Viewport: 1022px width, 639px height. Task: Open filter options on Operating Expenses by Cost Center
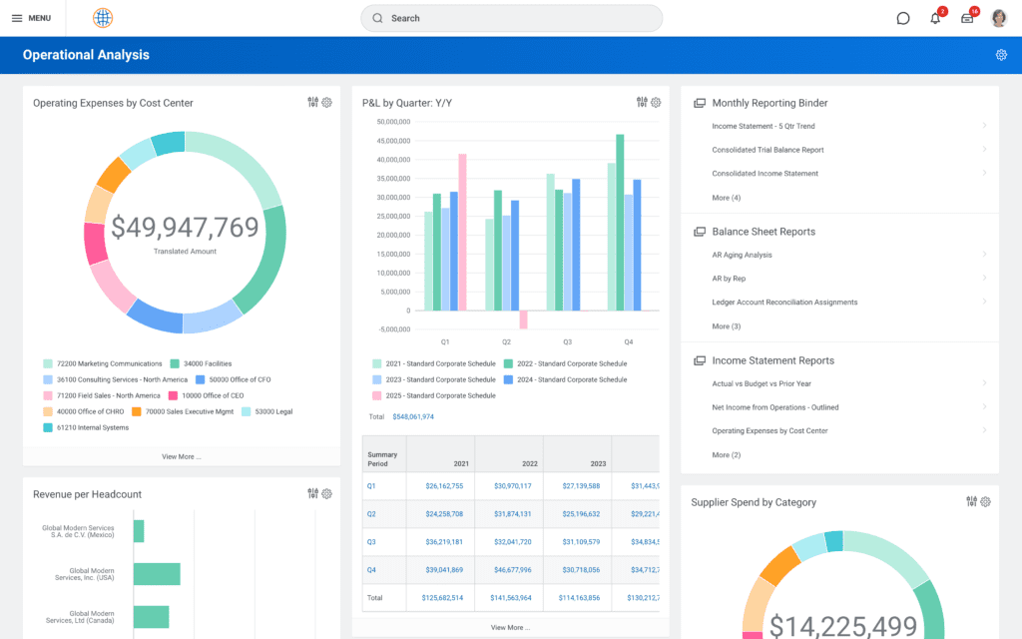point(311,102)
